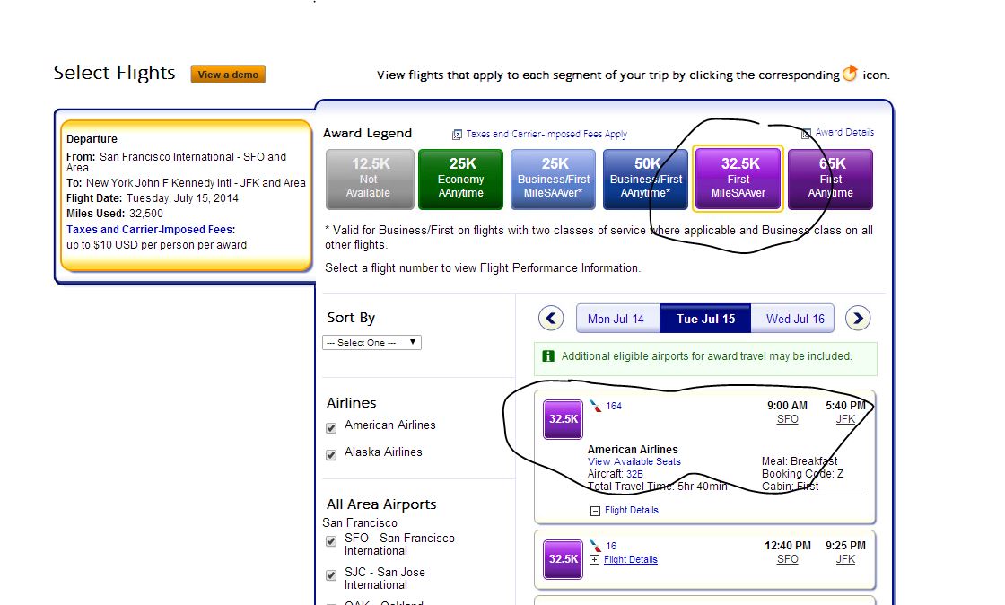Click the View a demo button
Image resolution: width=1005 pixels, height=605 pixels.
tap(228, 75)
